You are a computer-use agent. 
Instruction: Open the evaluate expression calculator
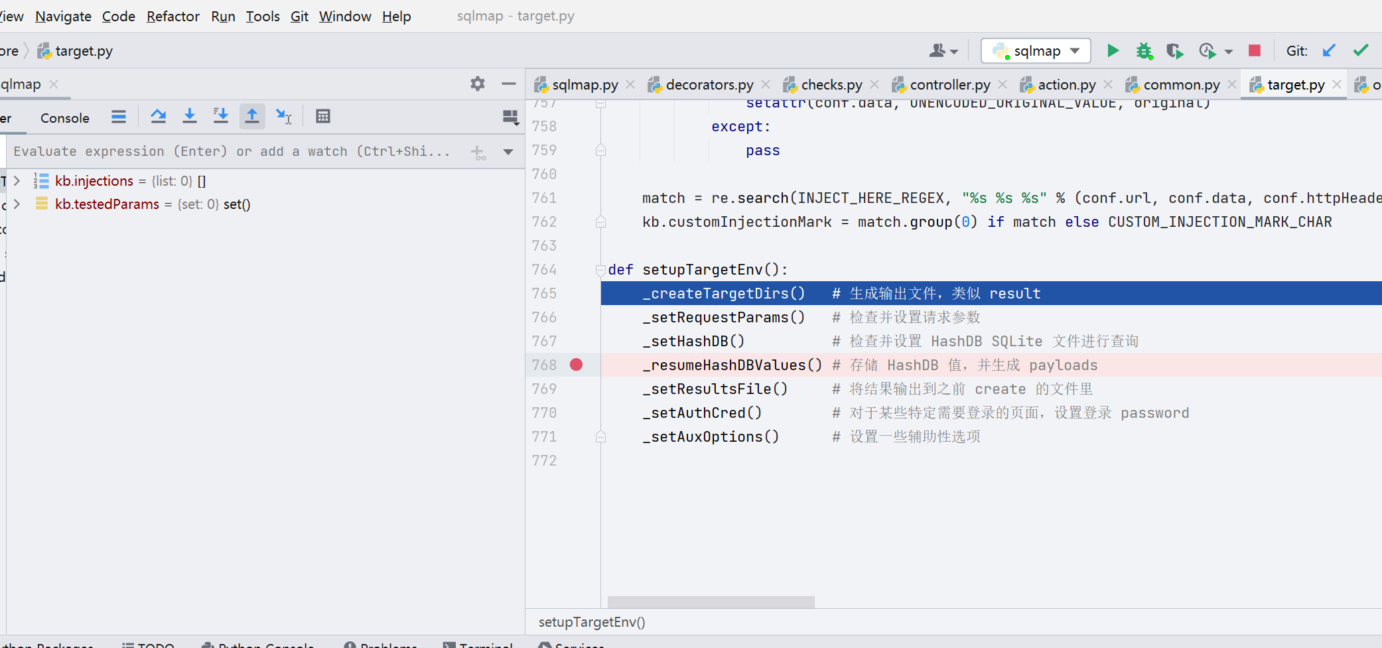[323, 117]
